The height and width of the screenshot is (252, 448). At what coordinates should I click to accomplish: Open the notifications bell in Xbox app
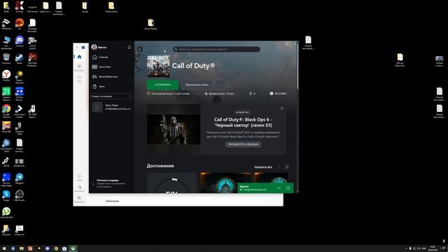129,47
